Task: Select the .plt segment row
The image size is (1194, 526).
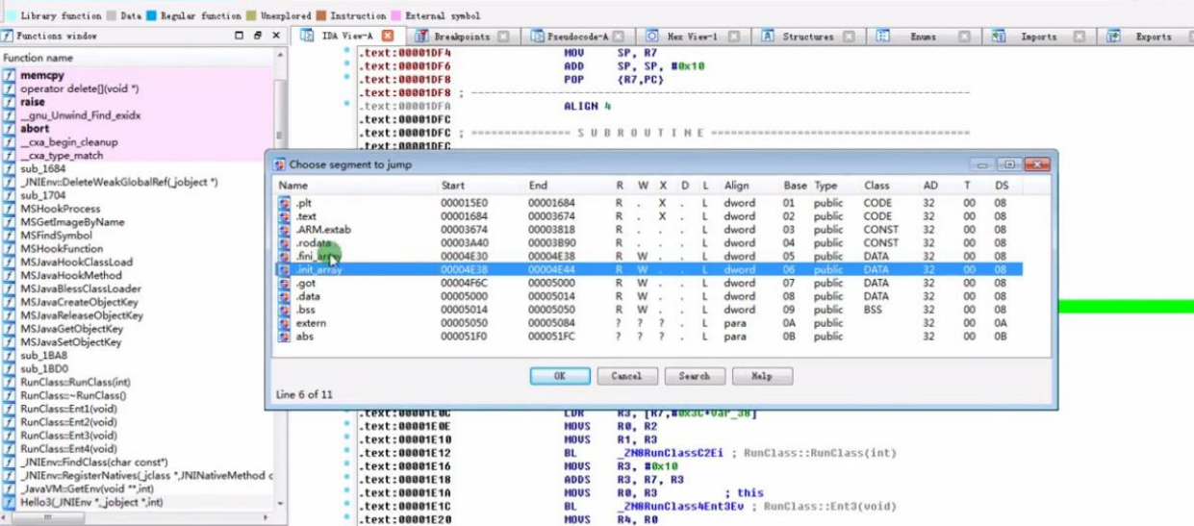Action: (x=649, y=203)
